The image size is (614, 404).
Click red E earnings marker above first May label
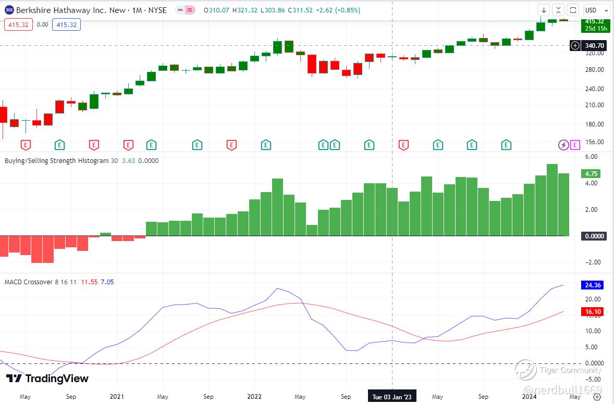coord(26,145)
